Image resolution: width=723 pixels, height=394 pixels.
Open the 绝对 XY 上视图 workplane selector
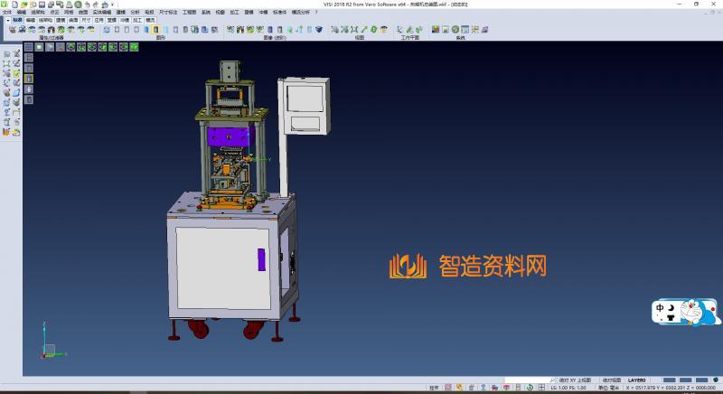(575, 380)
